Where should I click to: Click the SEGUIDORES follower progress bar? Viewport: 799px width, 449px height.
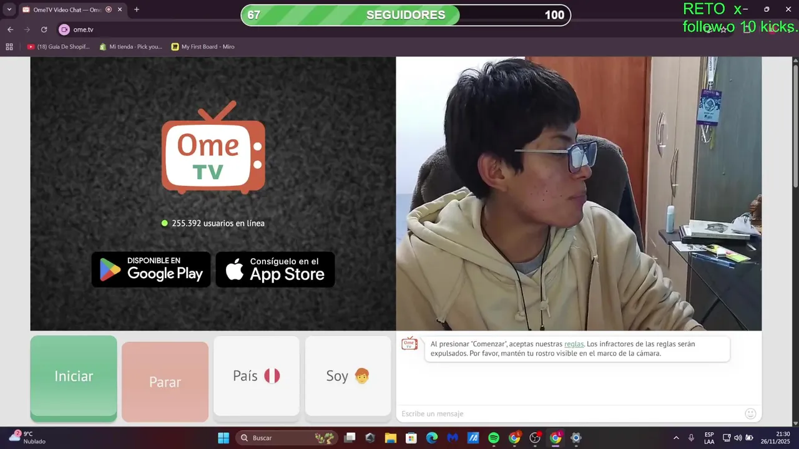pyautogui.click(x=406, y=15)
